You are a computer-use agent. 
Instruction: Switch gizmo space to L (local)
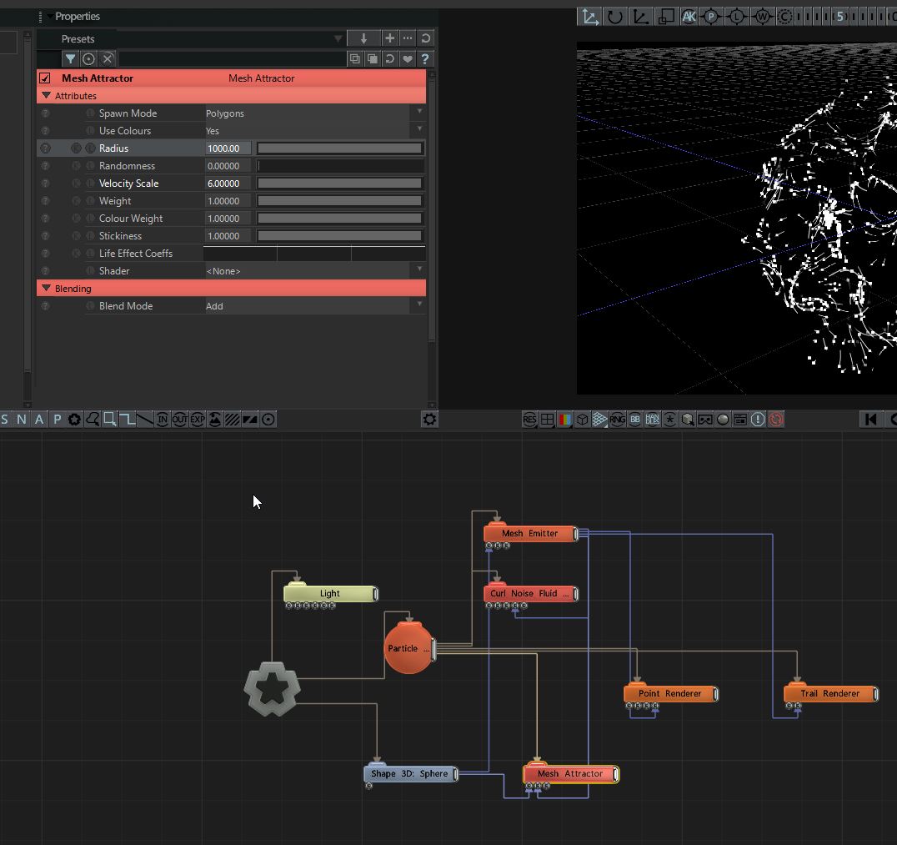coord(737,17)
